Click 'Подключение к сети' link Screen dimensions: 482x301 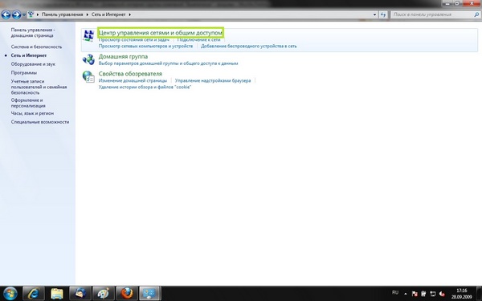click(198, 39)
